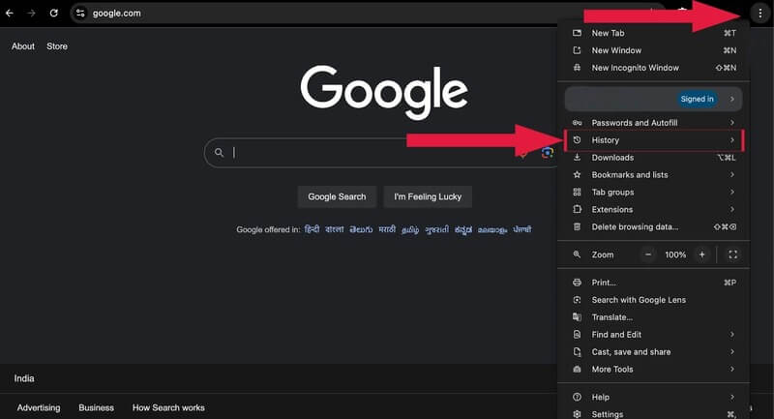Open Cast, save and share submenu
This screenshot has height=419, width=774.
654,351
